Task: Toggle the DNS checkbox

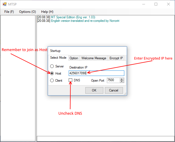Action: (x=71, y=80)
